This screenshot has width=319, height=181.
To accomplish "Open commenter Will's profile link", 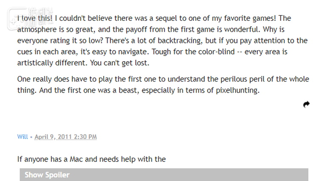I will pyautogui.click(x=22, y=136).
